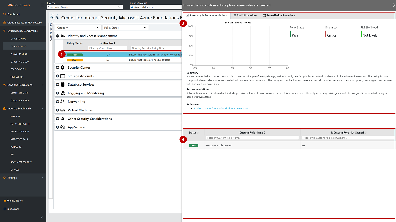Collapse the Cybersecurity Benchmarks sidebar group
Screen dimensions: 396x222
click(x=43, y=31)
